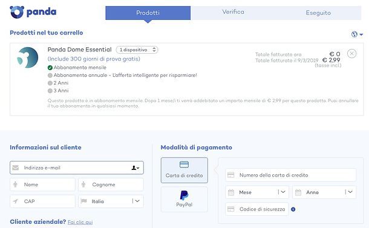
Task: Click the Codice di sicurezza field
Action: pyautogui.click(x=257, y=209)
